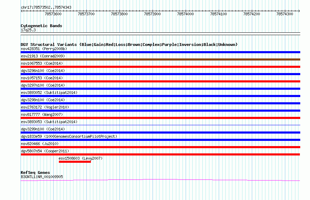Click the nsv428351 (Perry2008b) variant label

click(x=44, y=49)
